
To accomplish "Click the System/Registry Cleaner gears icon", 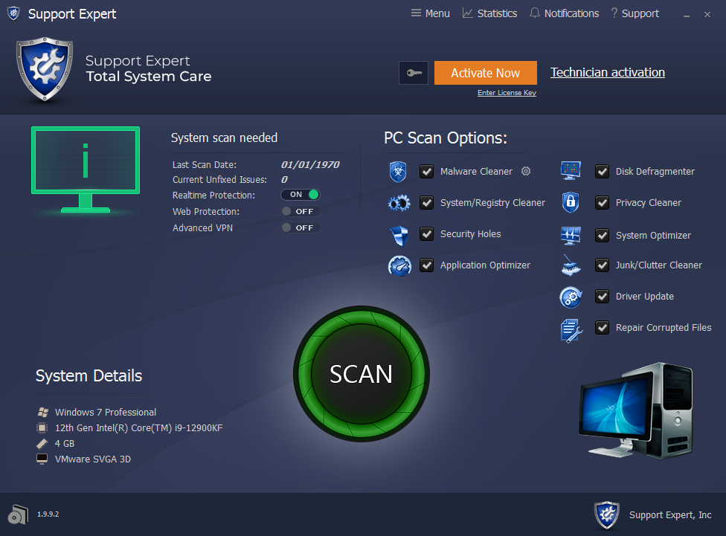I will [399, 203].
